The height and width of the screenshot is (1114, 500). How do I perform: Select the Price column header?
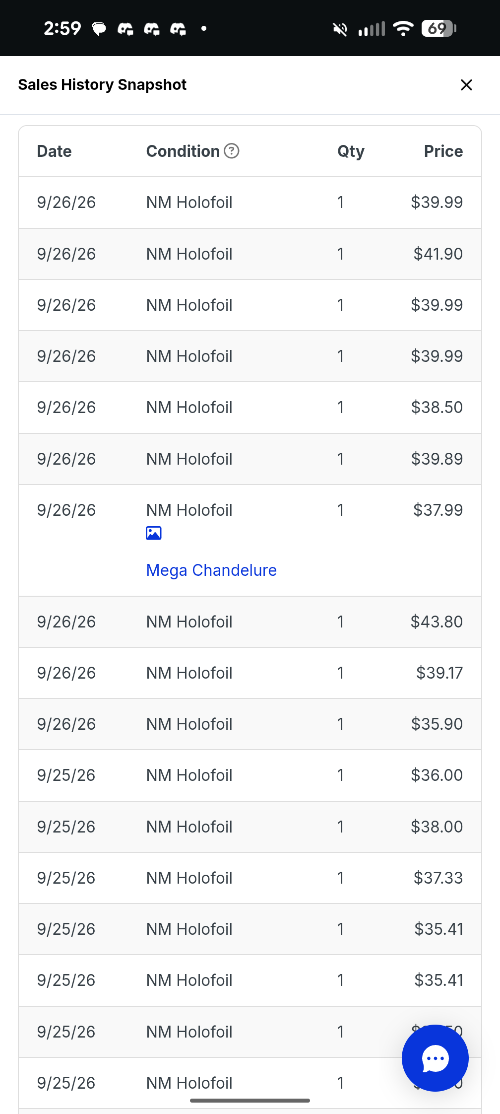click(443, 151)
